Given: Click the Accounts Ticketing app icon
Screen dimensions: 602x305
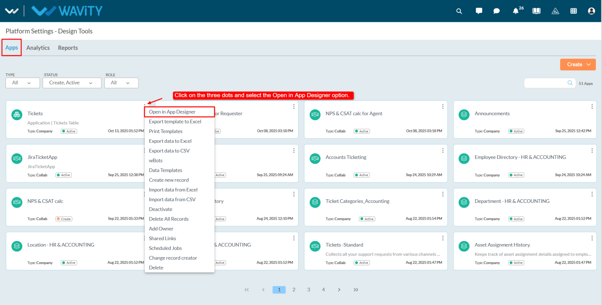Looking at the screenshot, I should pyautogui.click(x=315, y=158).
